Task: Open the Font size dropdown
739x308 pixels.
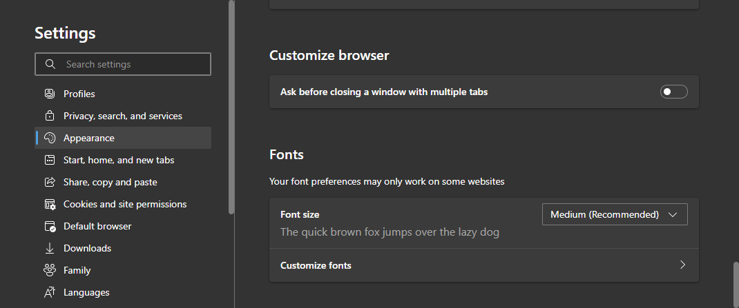Action: (x=615, y=215)
